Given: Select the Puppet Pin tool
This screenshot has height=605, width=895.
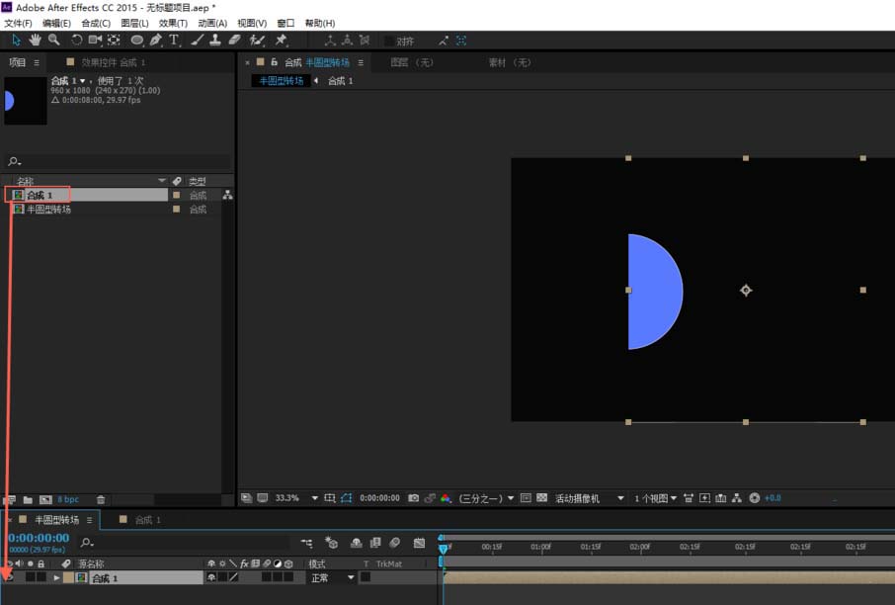Looking at the screenshot, I should tap(281, 40).
